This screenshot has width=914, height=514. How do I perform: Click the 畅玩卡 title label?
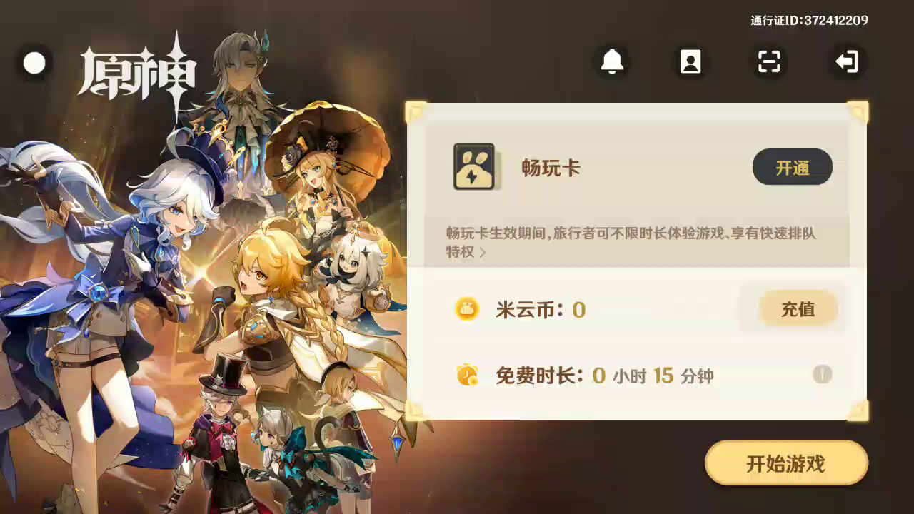[551, 168]
